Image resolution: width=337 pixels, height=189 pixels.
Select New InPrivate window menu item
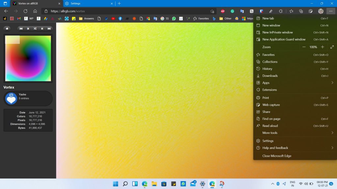[x=277, y=32]
